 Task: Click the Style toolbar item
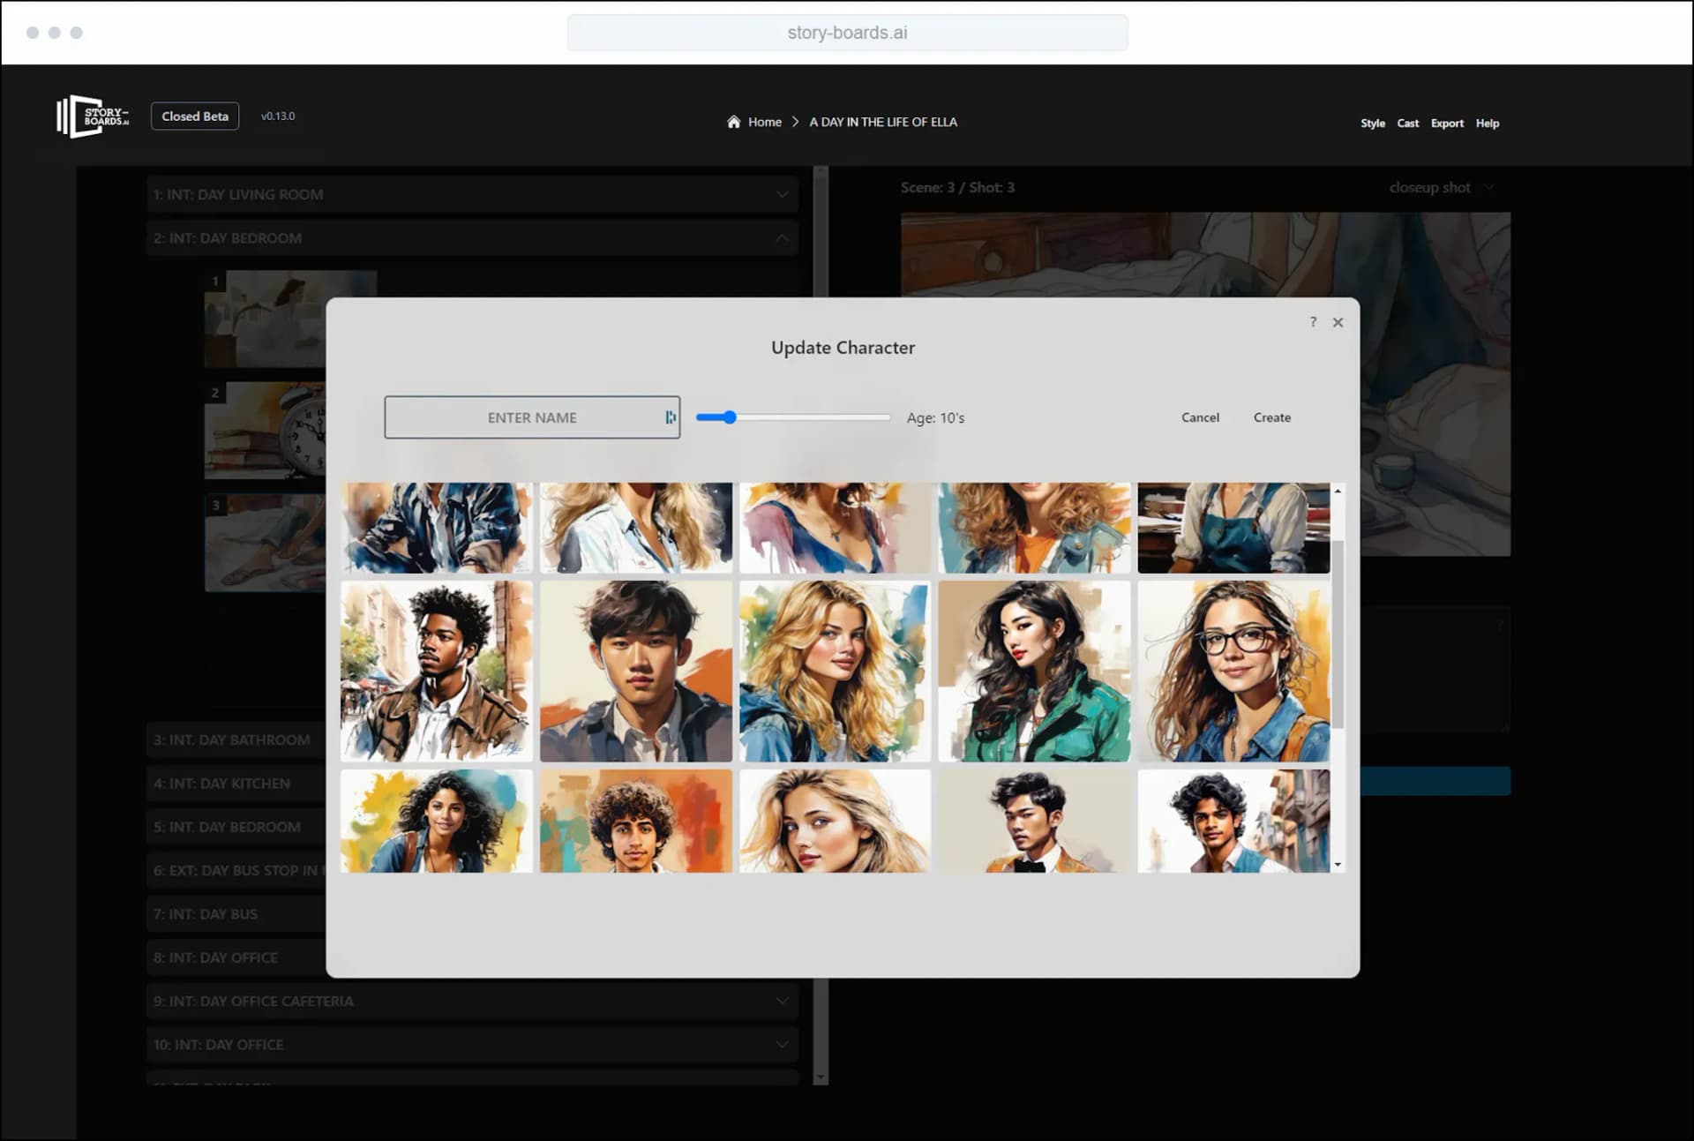(1372, 123)
